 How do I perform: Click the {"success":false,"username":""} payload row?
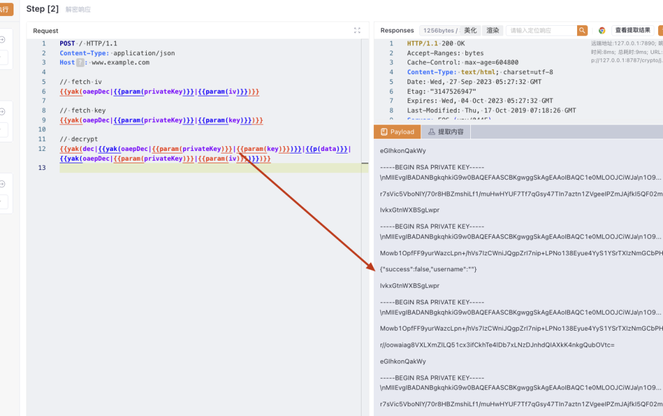(x=428, y=269)
